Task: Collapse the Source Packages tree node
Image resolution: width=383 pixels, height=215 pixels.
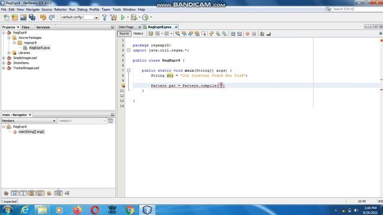Action: point(9,38)
